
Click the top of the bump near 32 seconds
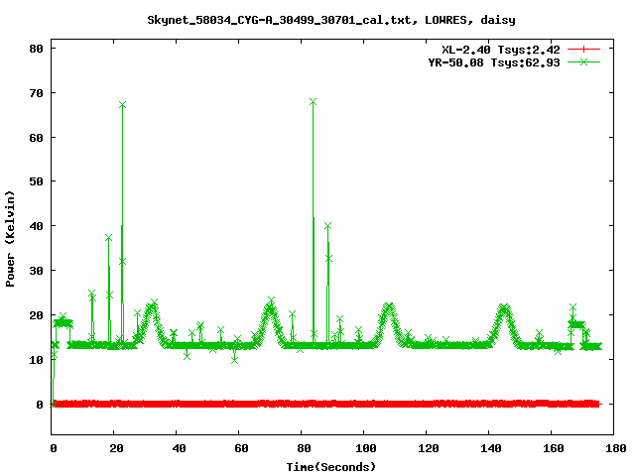click(152, 305)
